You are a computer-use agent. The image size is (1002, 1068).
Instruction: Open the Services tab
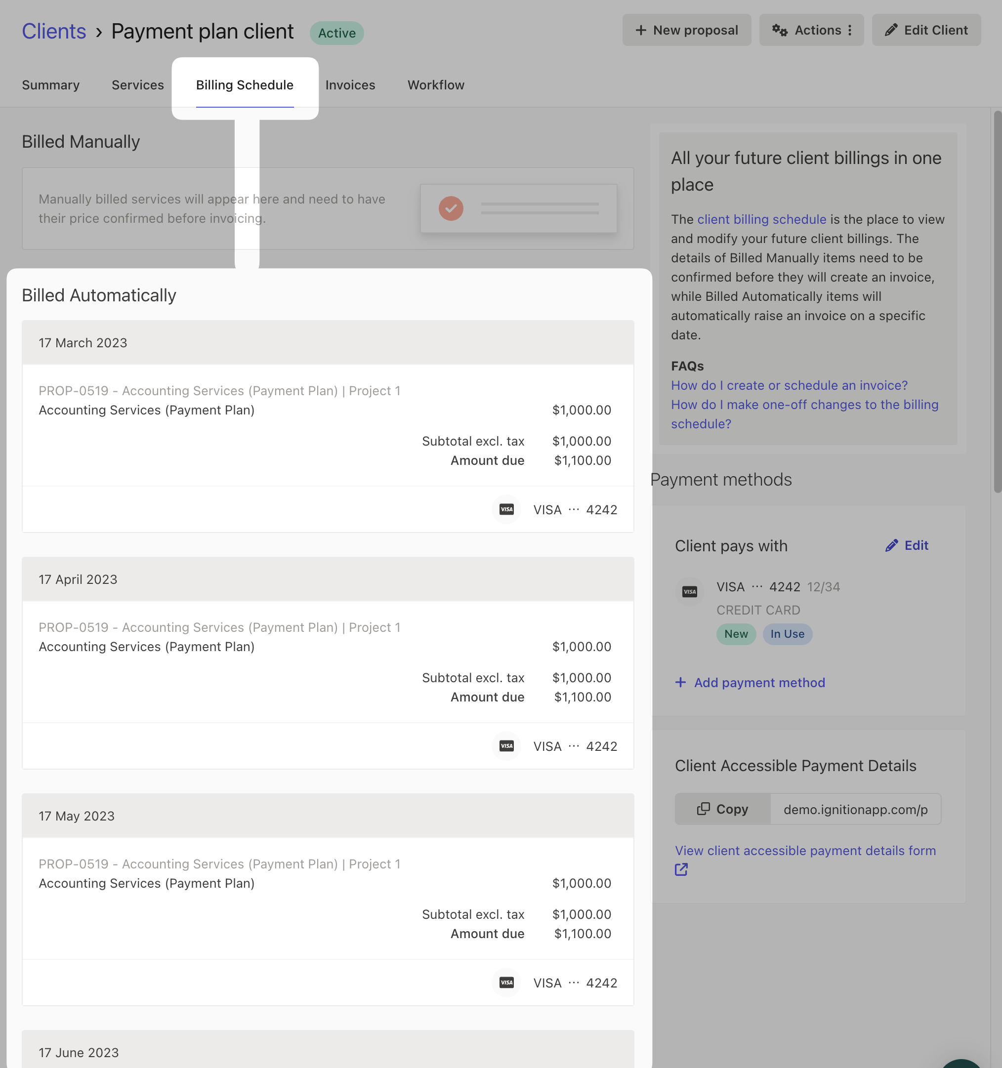pyautogui.click(x=137, y=85)
